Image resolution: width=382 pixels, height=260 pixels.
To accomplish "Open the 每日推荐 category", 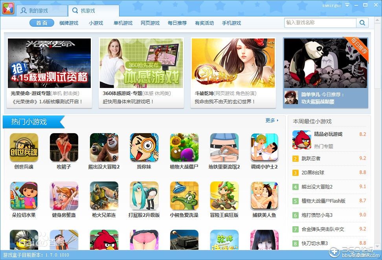I will point(177,23).
